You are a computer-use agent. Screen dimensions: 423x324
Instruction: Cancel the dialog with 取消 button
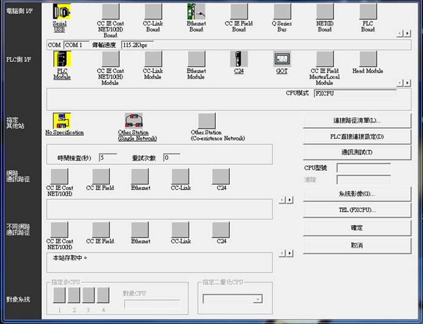[356, 245]
